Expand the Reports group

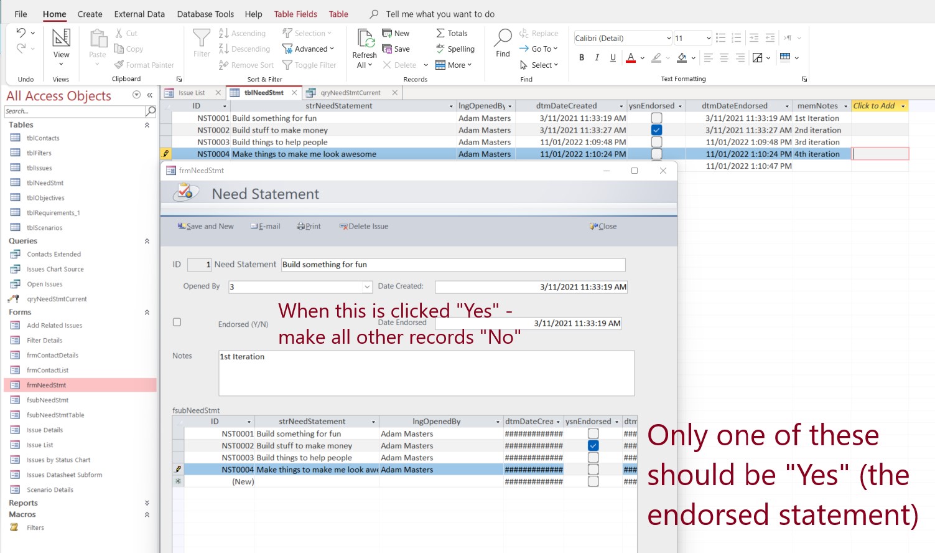[x=147, y=503]
